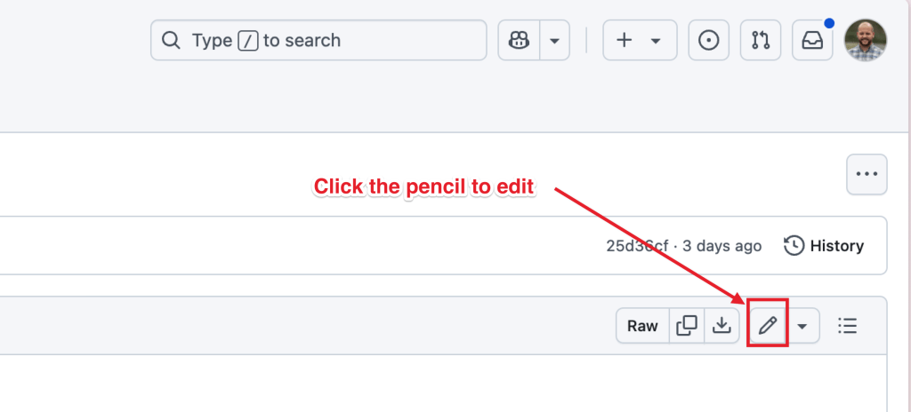Click the plus sign to create new
The height and width of the screenshot is (412, 911).
[625, 41]
